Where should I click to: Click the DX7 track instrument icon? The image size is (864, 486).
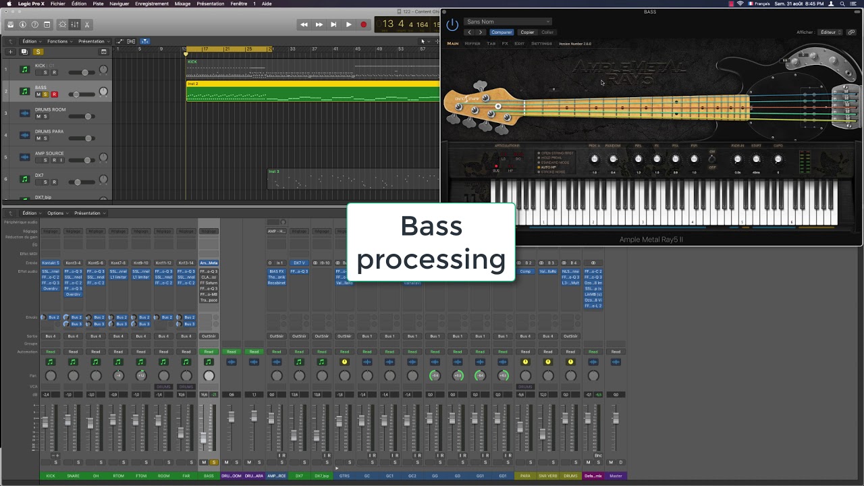[25, 179]
